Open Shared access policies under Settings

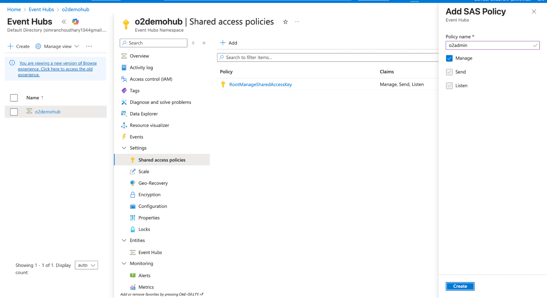tap(162, 160)
